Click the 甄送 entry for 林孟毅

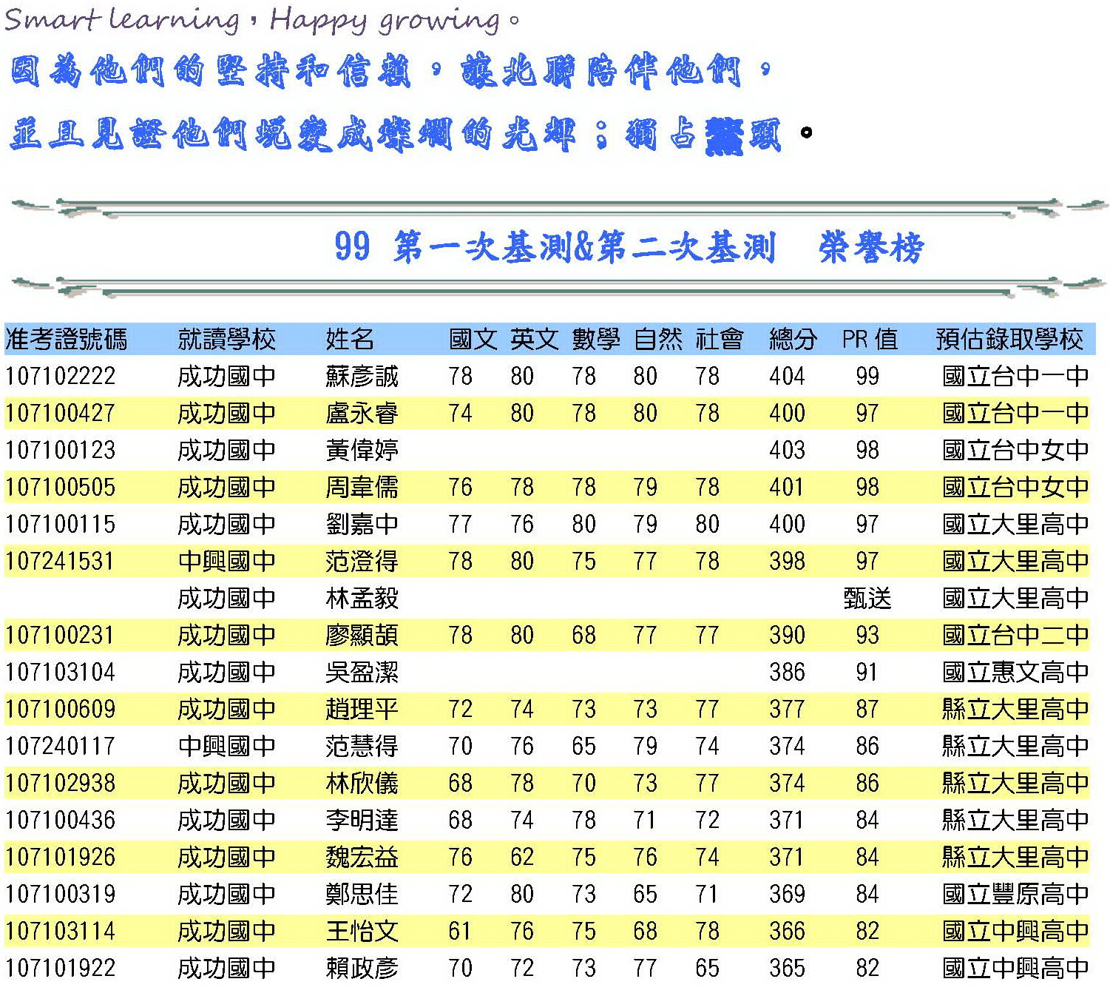pos(867,599)
